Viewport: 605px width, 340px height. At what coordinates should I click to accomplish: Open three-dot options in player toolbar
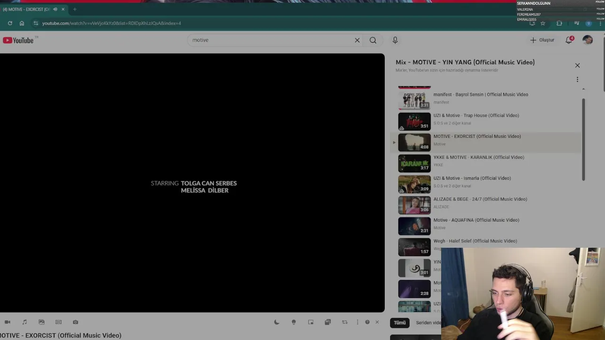(x=357, y=322)
